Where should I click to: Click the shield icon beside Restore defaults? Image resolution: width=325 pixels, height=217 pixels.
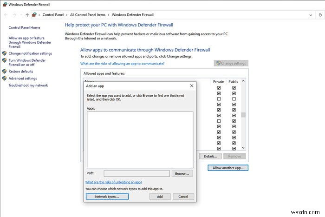[4, 72]
